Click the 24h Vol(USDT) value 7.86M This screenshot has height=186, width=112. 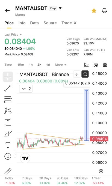pos(88,54)
